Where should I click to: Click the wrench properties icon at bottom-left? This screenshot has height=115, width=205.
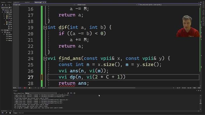(x=6, y=113)
